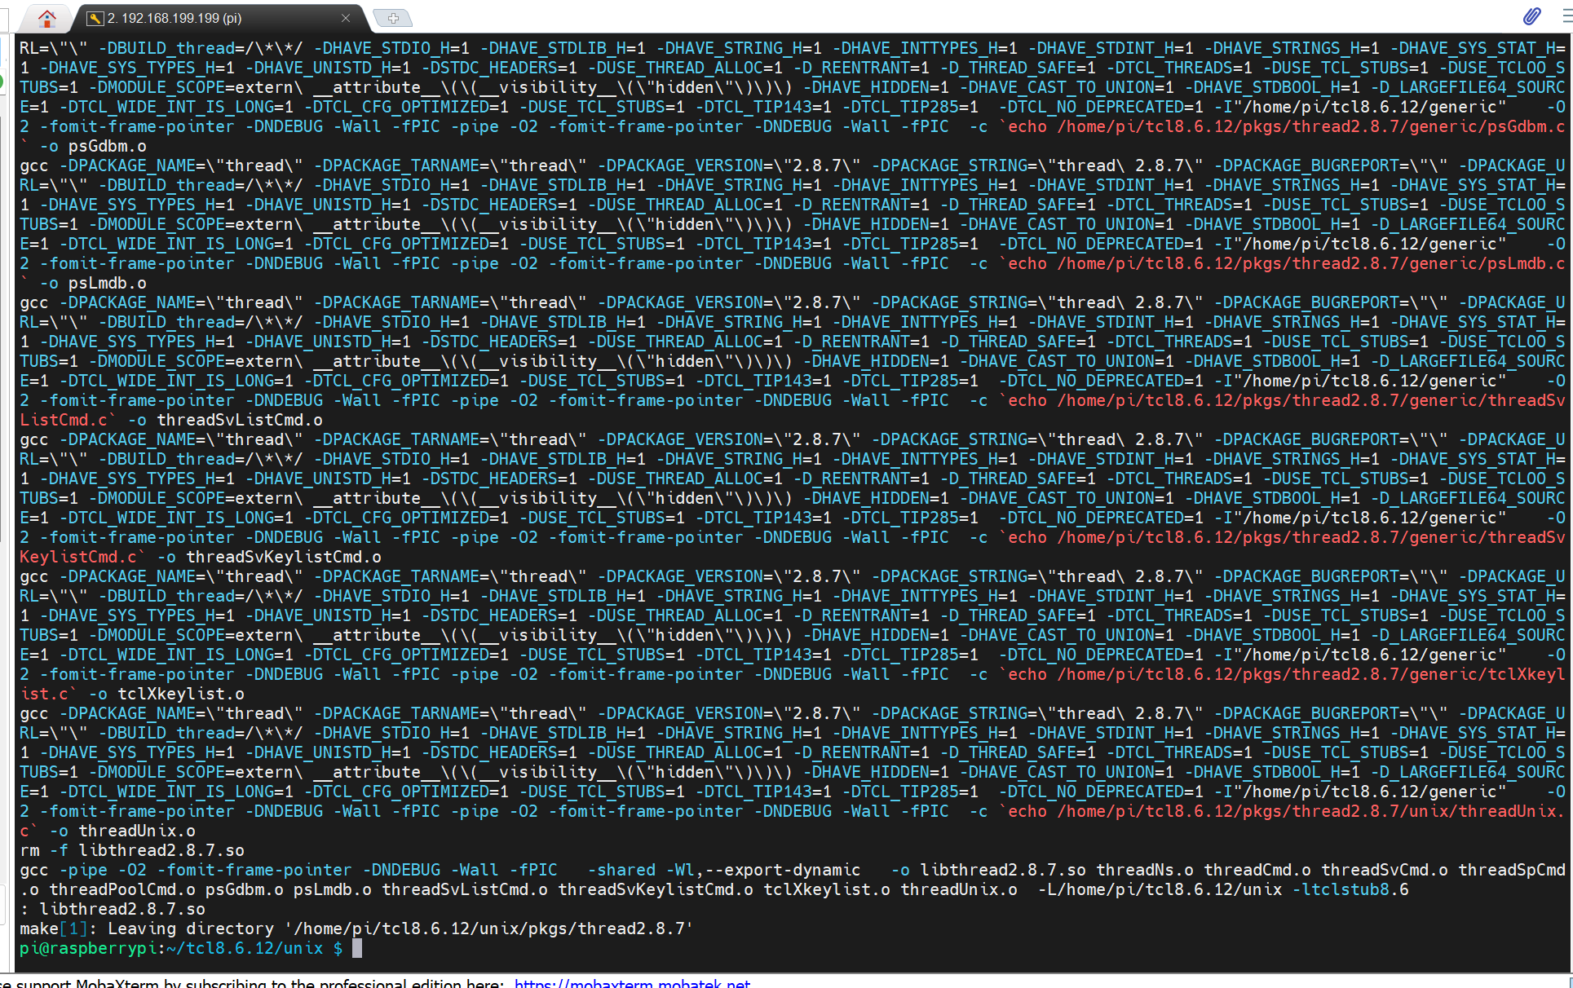
Task: Select the 2. 192.168.199.199 (pi) tab
Action: 175,18
